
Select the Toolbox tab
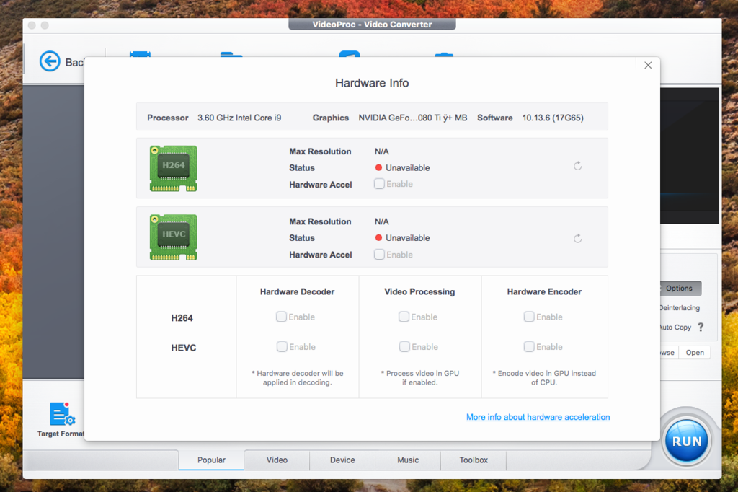click(x=474, y=460)
